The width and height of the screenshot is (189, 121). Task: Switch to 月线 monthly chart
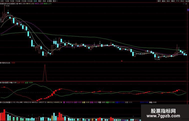click(x=44, y=1)
